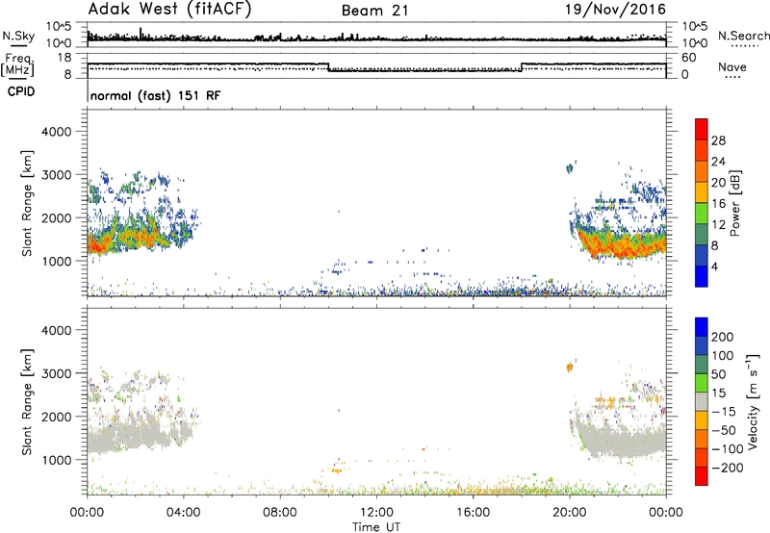Click the "Nave" legend label
The image size is (770, 533).
click(x=732, y=66)
